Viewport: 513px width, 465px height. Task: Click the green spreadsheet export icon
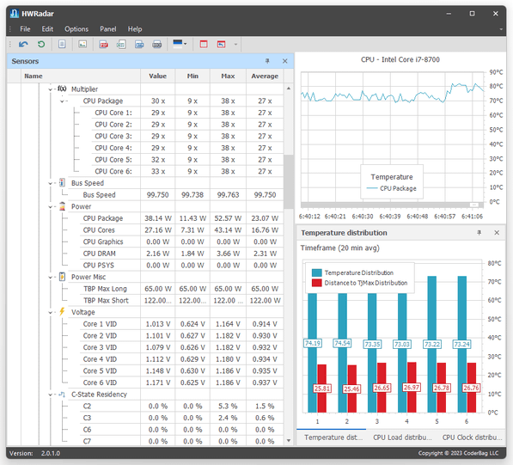(121, 44)
